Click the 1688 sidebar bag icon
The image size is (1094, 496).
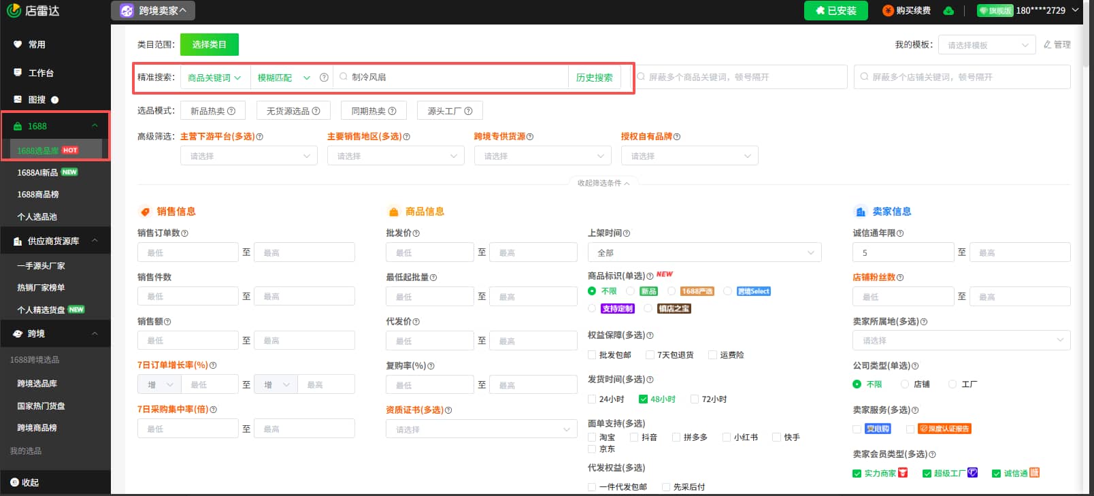point(18,126)
